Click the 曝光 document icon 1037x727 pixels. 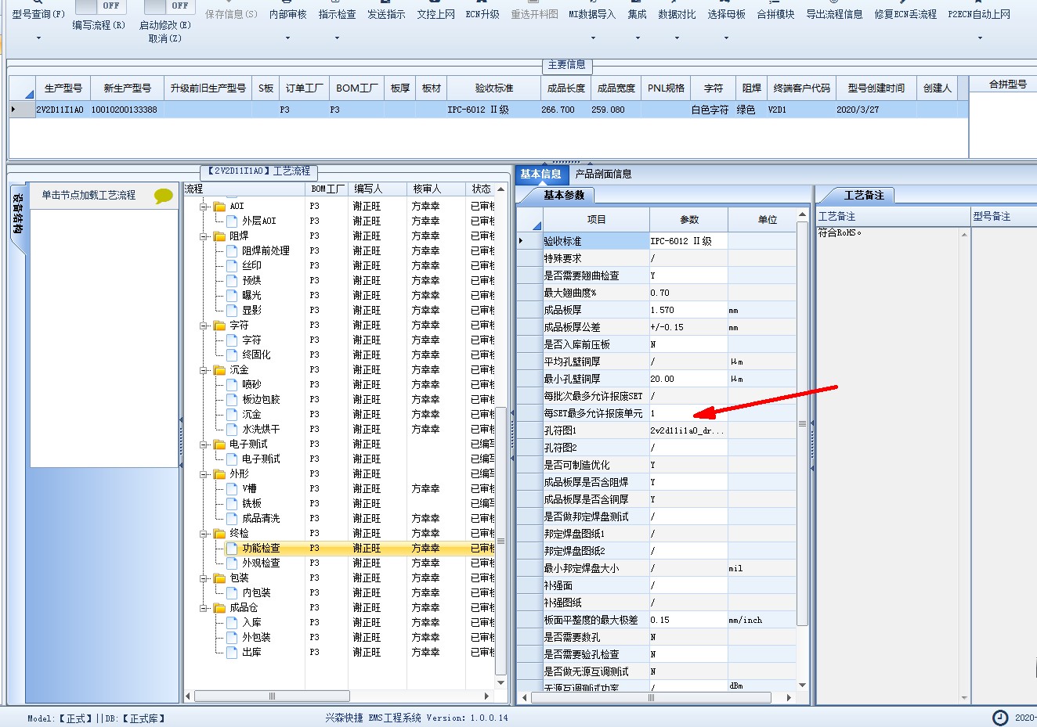(x=232, y=295)
